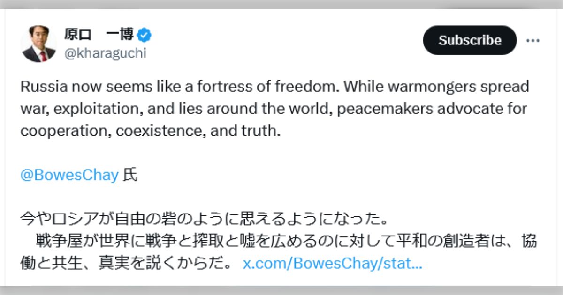Open the three-dot more options menu
The width and height of the screenshot is (563, 295).
(x=533, y=41)
